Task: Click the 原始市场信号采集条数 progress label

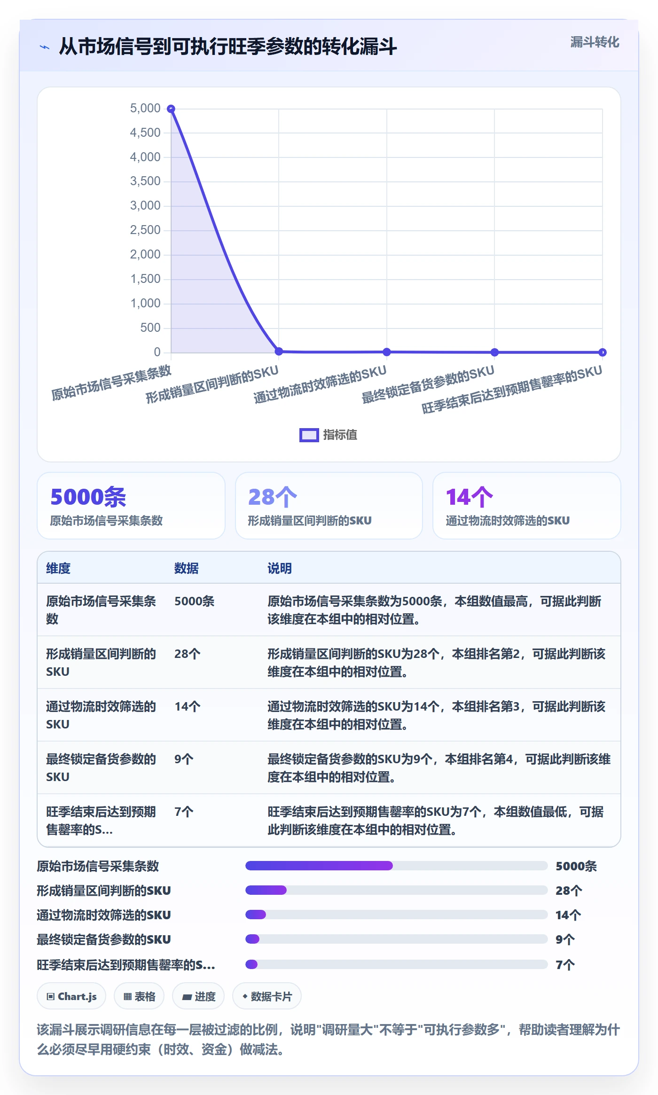Action: coord(98,866)
